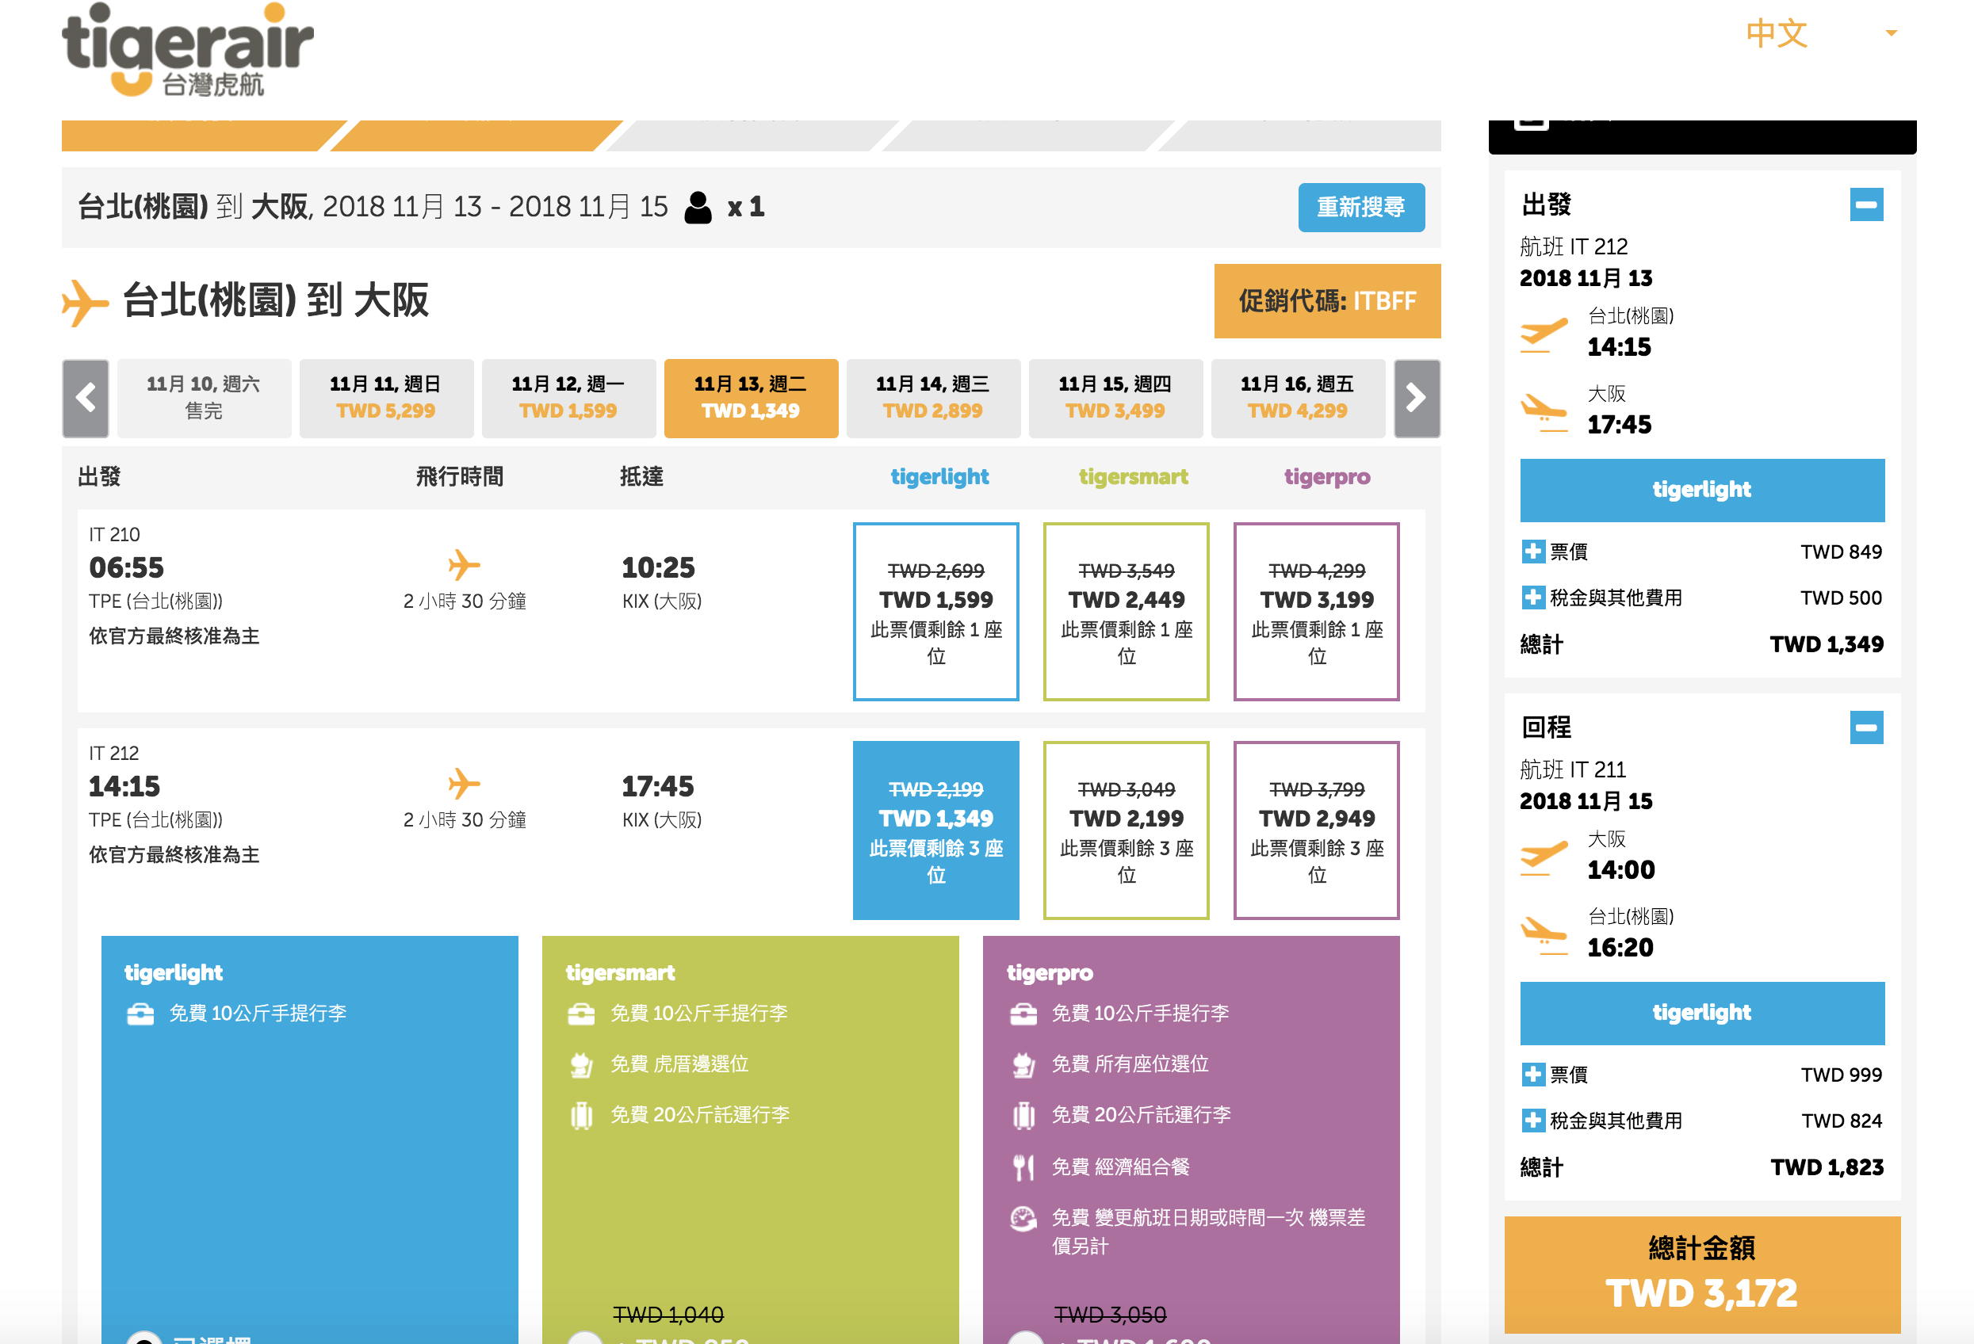Click the seat selection icon in the tigerpro card
This screenshot has height=1344, width=1974.
tap(1023, 1065)
